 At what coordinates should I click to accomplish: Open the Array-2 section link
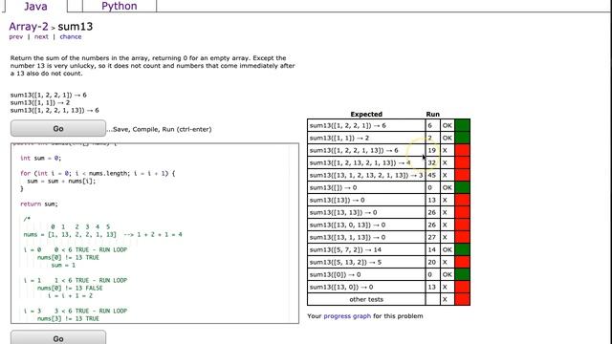[x=29, y=27]
